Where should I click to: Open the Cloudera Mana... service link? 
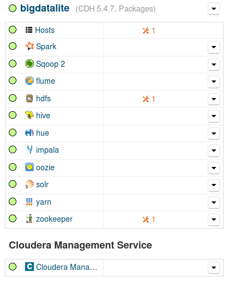click(66, 267)
